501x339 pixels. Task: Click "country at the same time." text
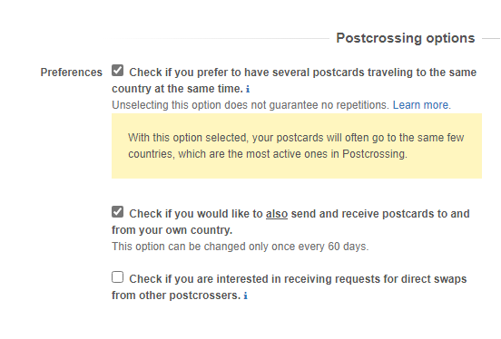(x=177, y=89)
